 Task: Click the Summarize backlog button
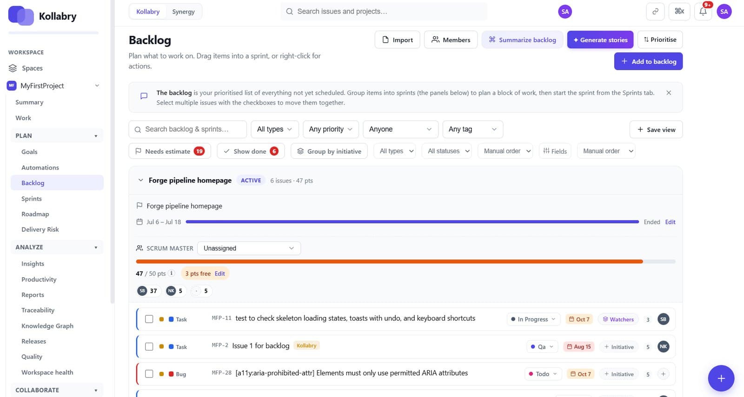coord(522,40)
